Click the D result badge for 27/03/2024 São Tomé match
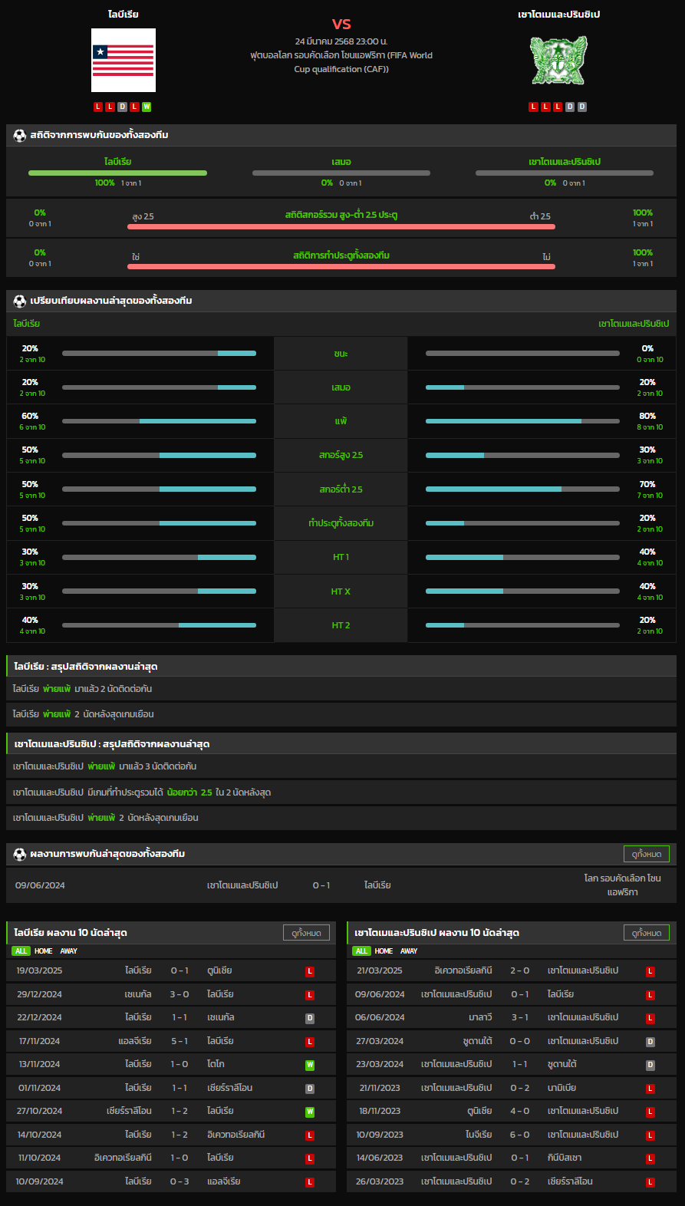Viewport: 685px width, 1206px height. (x=650, y=1042)
